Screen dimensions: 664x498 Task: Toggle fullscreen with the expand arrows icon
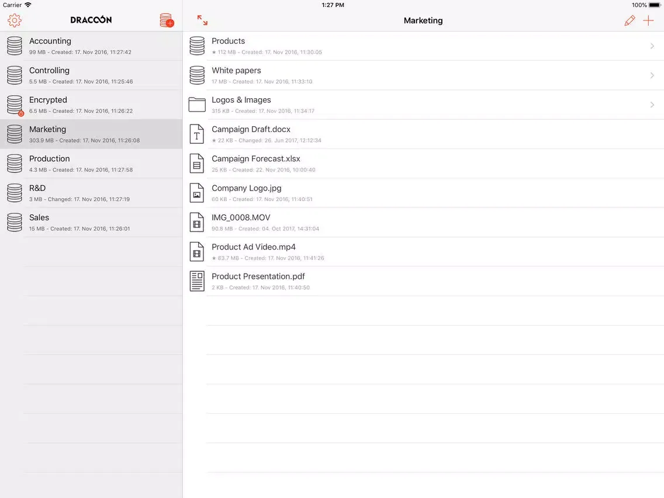202,20
